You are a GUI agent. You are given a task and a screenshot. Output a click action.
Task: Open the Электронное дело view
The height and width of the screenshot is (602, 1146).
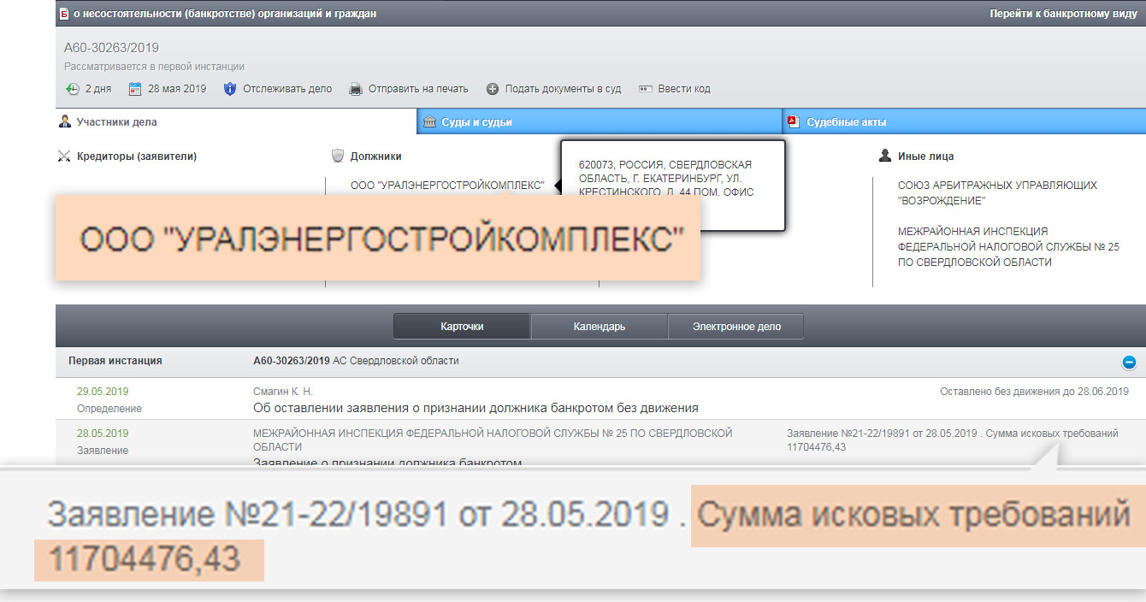tap(735, 327)
